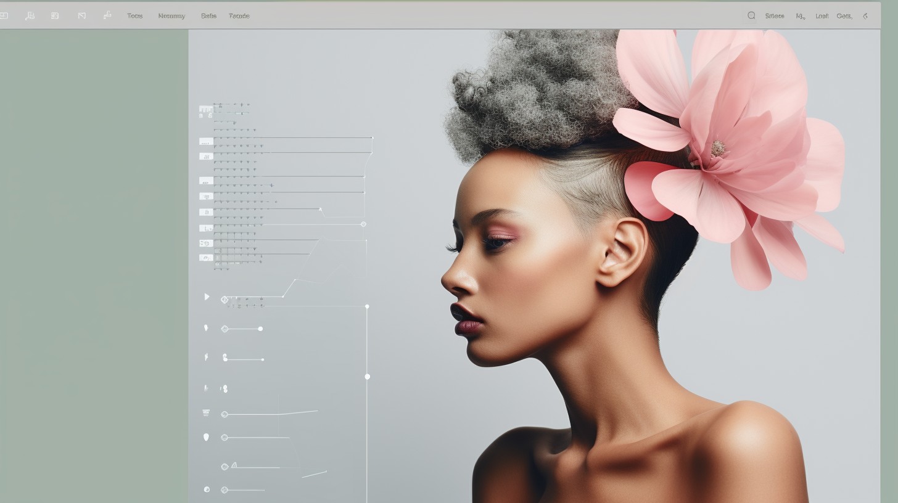The image size is (898, 503).
Task: Click the diagonal-slashed rectangle toolbar icon
Action: point(81,16)
